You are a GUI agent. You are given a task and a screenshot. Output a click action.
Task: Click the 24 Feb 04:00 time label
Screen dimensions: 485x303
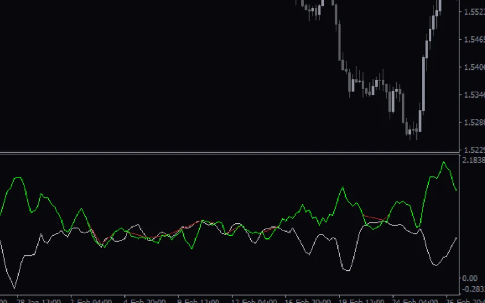(417, 300)
